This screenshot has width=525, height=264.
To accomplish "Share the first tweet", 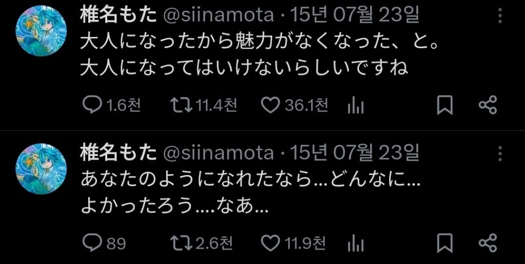I will point(488,105).
